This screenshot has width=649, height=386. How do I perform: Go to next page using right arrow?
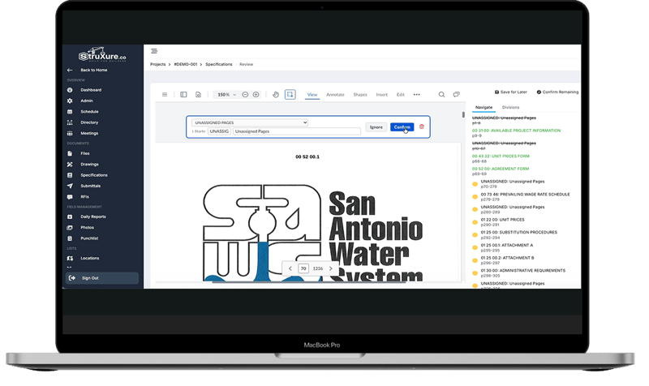330,268
